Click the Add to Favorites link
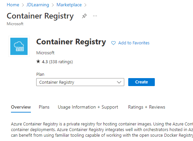 pyautogui.click(x=134, y=43)
